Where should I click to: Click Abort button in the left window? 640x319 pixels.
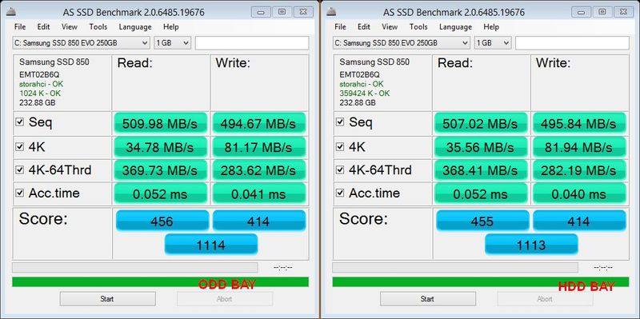point(225,298)
